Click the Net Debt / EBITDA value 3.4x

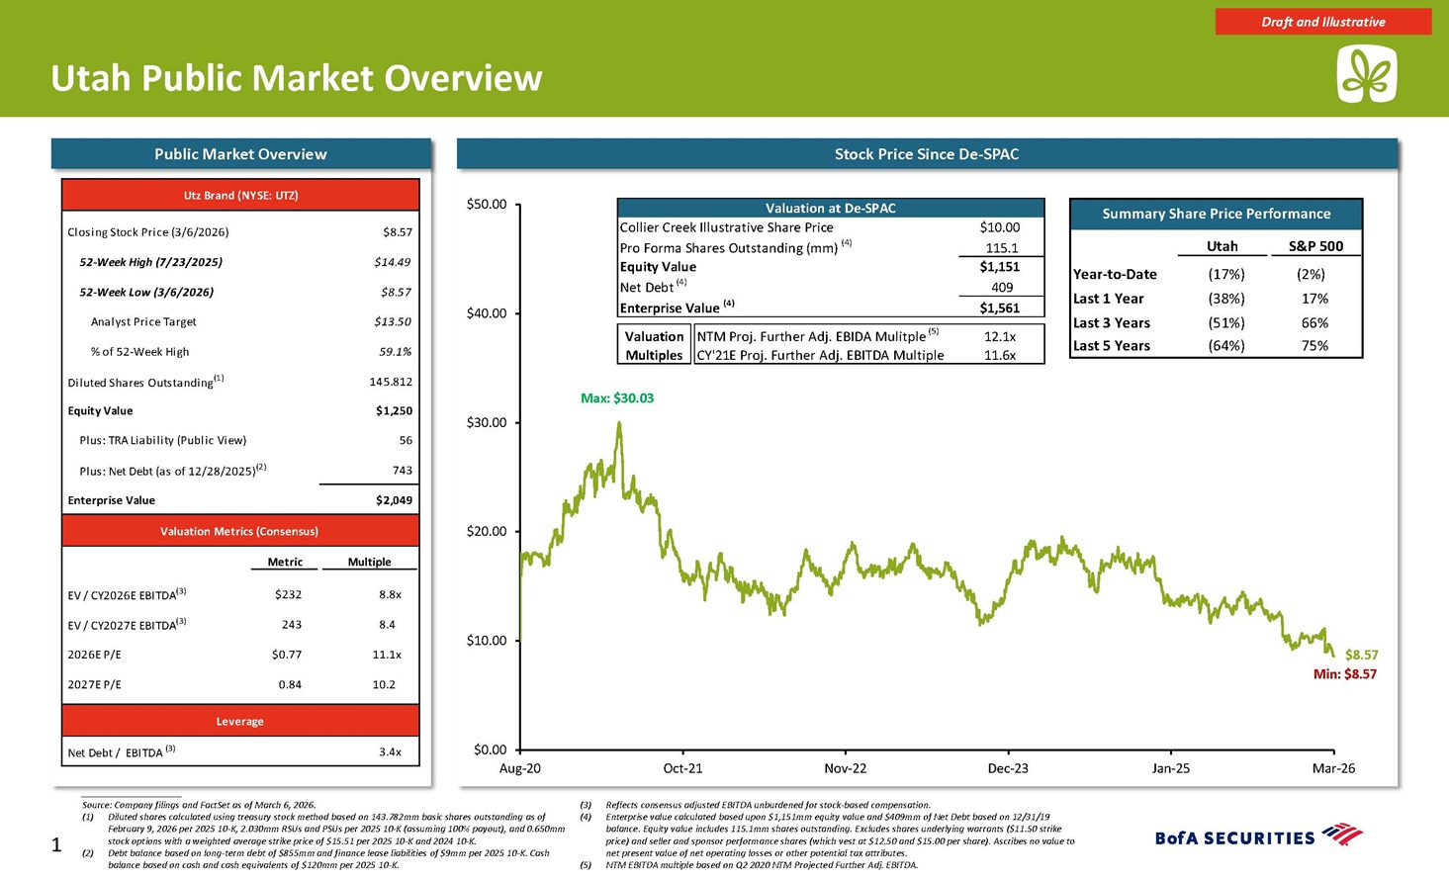click(x=390, y=752)
